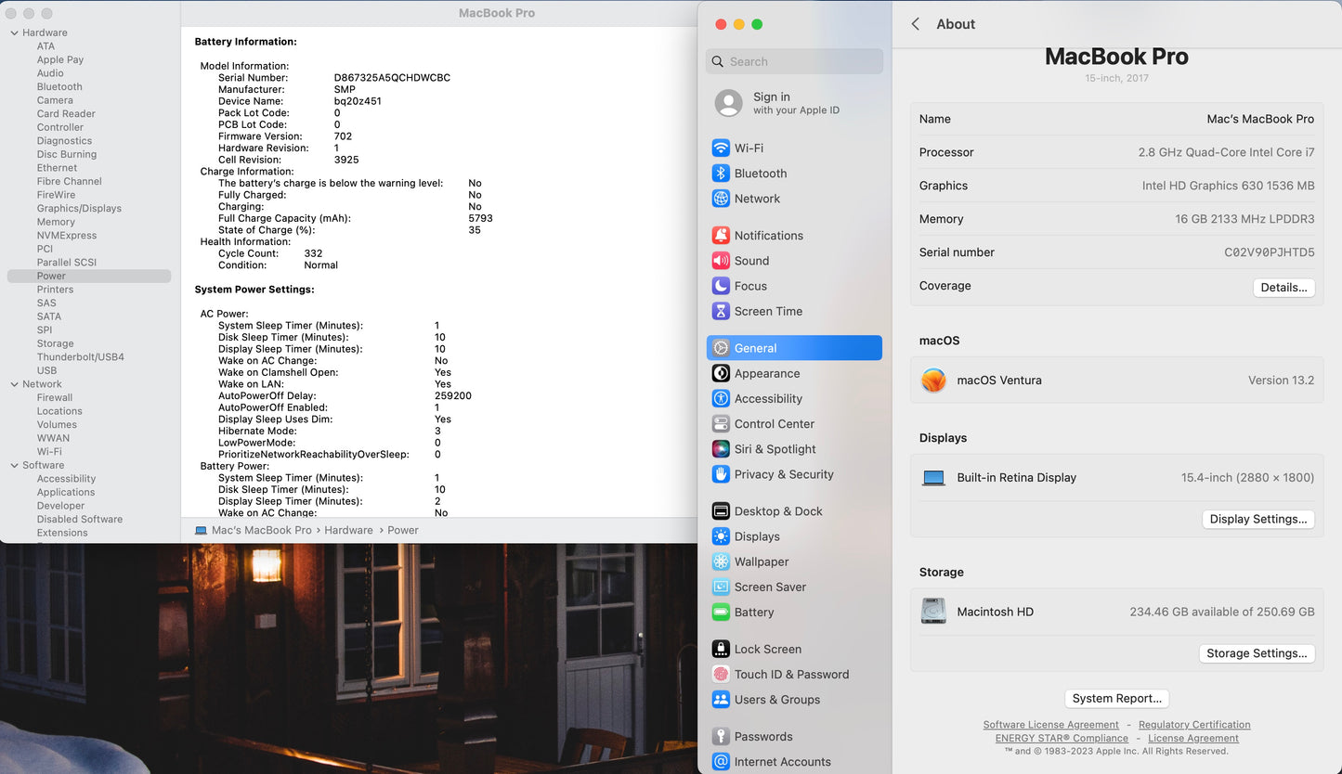Select the Notifications bell icon
Screen dimensions: 1342x774
[721, 236]
